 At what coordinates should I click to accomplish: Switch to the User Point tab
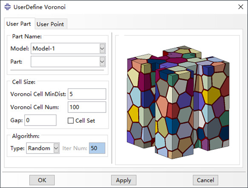click(x=50, y=24)
